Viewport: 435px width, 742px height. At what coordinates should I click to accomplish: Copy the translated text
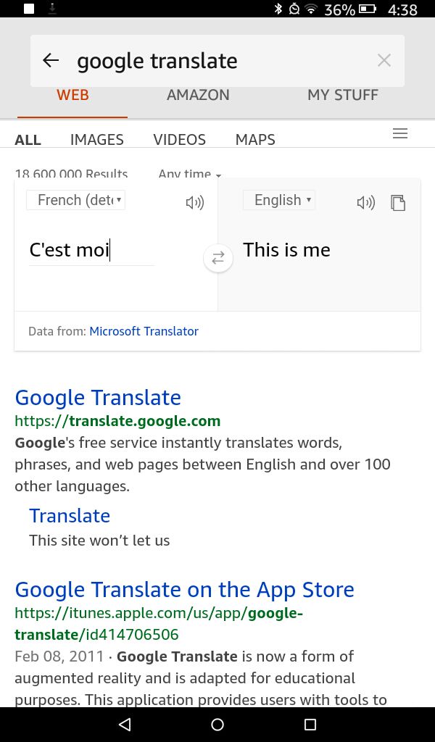pos(398,203)
